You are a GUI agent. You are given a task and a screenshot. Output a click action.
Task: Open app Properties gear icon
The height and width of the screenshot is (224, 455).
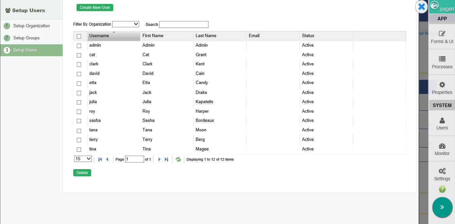tap(442, 85)
